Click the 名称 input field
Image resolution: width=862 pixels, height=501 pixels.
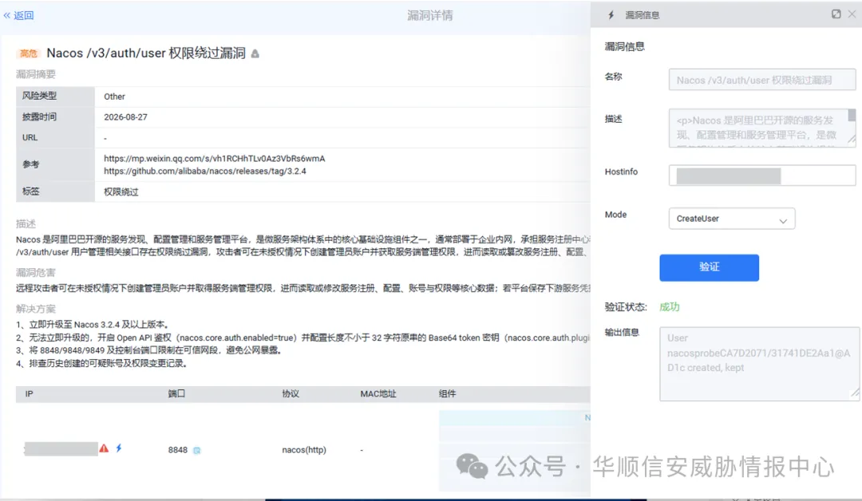click(x=762, y=80)
